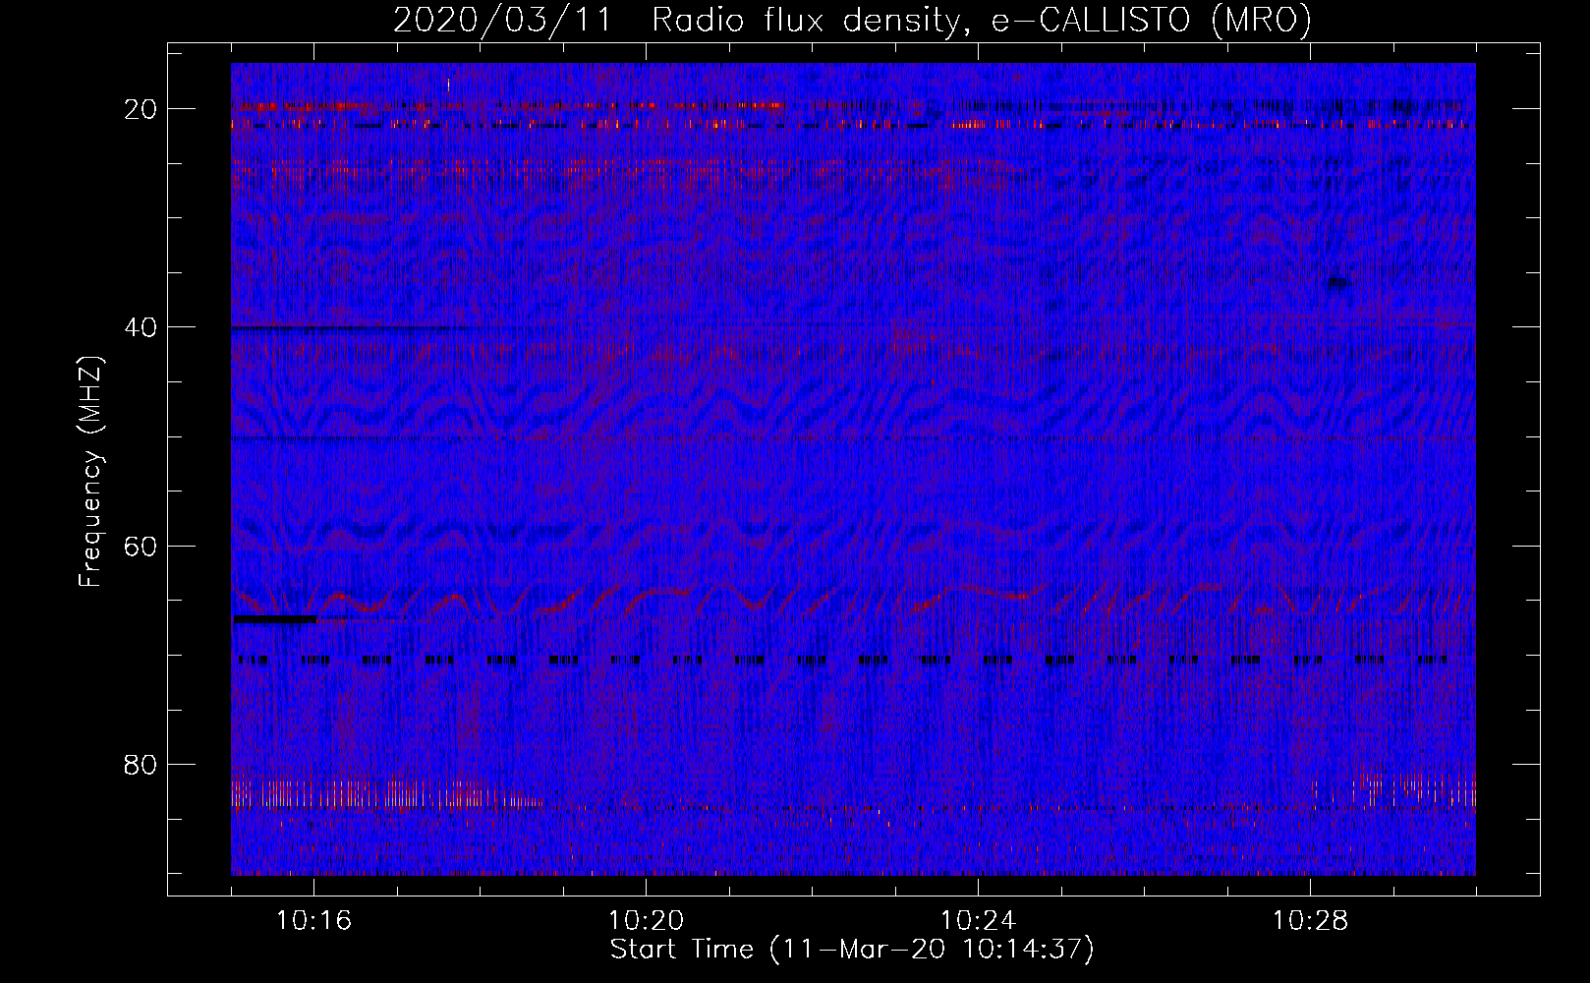Click the 10:24 time tick label
Image resolution: width=1590 pixels, height=983 pixels.
[978, 921]
